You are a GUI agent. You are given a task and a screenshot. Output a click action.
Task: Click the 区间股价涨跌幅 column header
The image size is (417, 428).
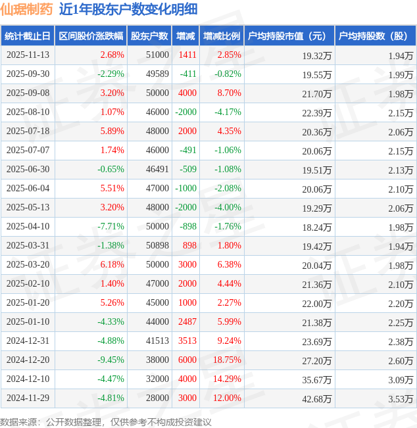(x=90, y=36)
